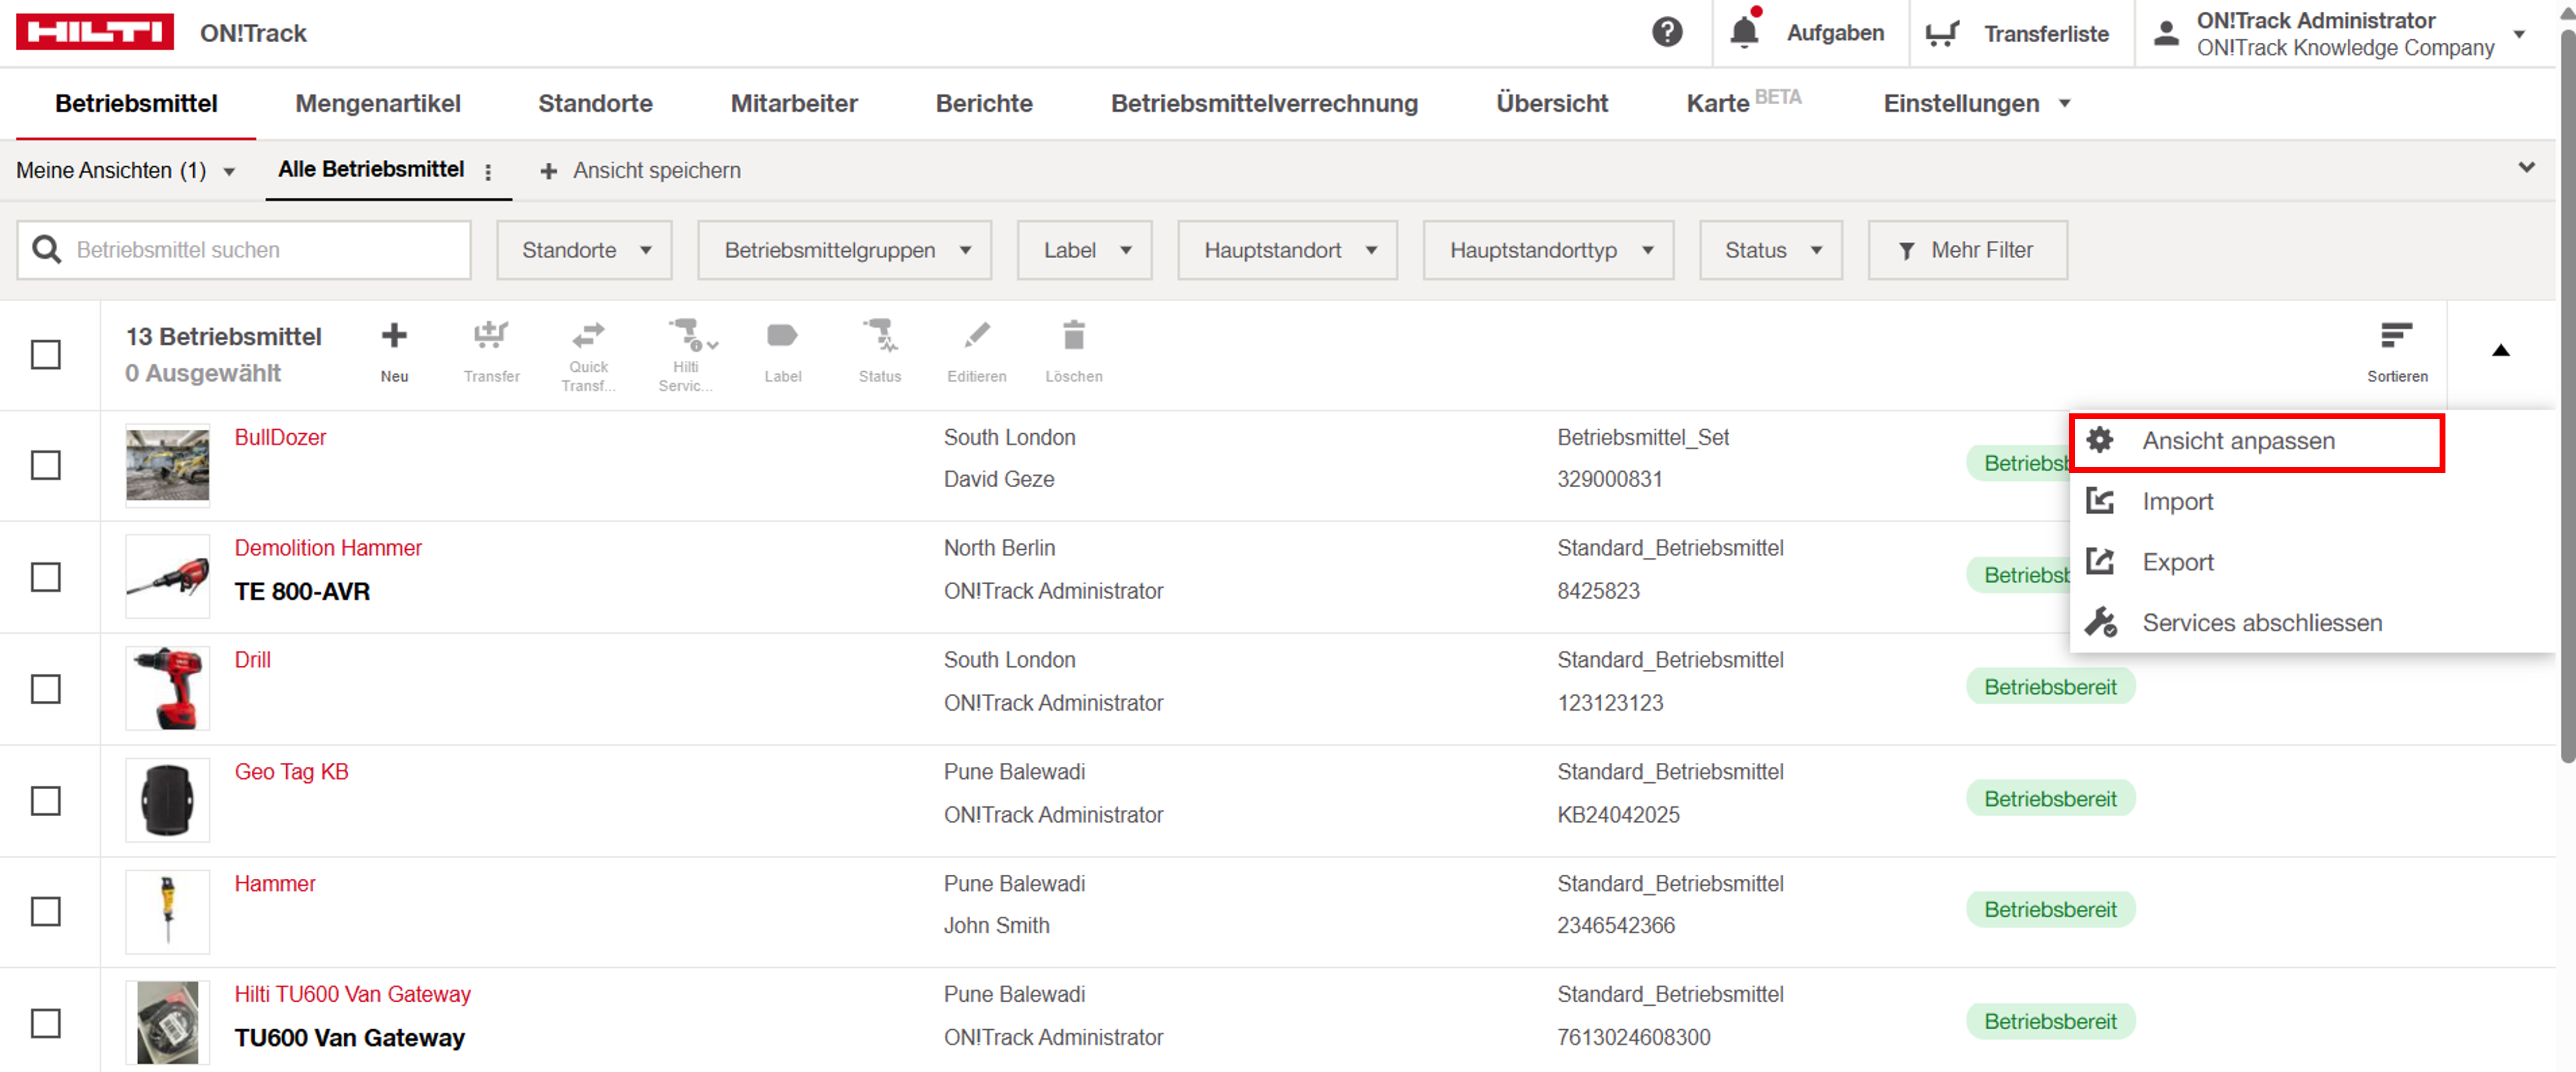Open the BullDozer asset link
Screen dimensions: 2576x1072
[280, 437]
